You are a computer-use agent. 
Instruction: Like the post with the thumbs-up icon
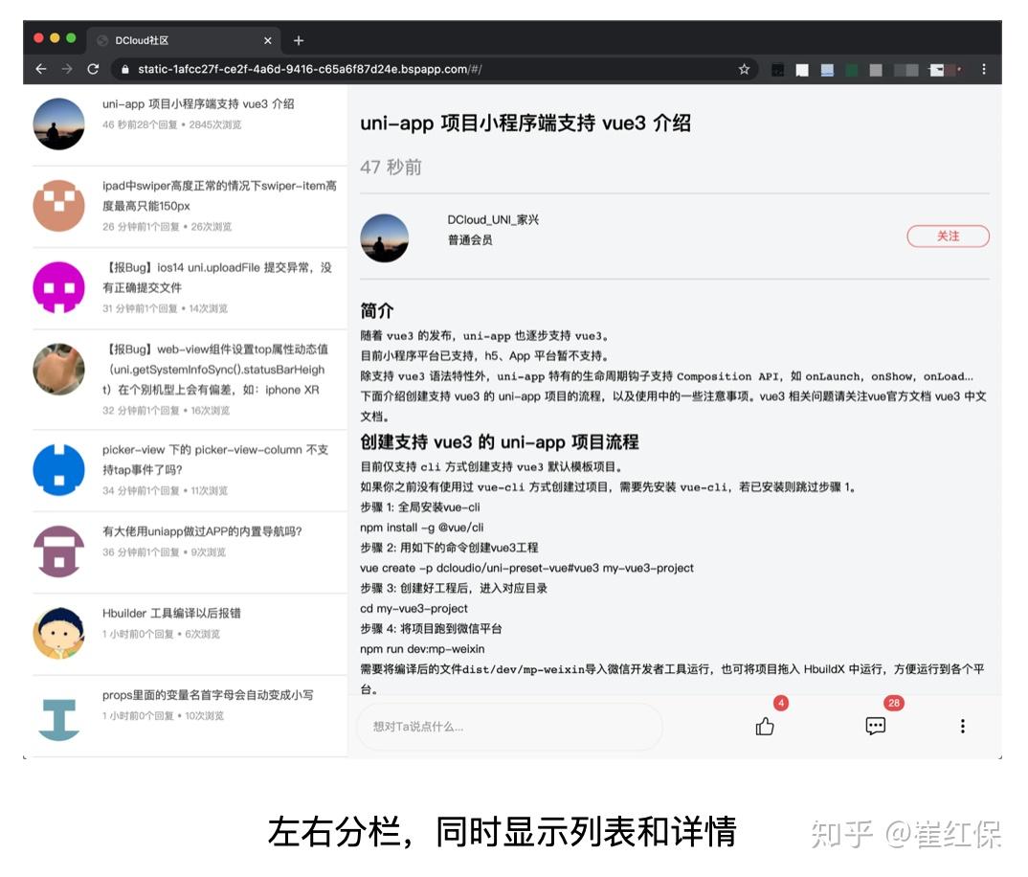tap(764, 727)
